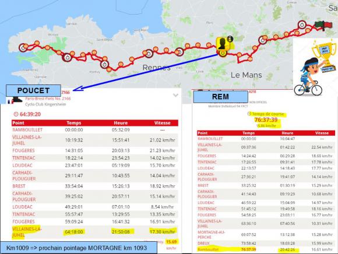Open the info badge on rider marker
This screenshot has width=338, height=254.
[230, 39]
